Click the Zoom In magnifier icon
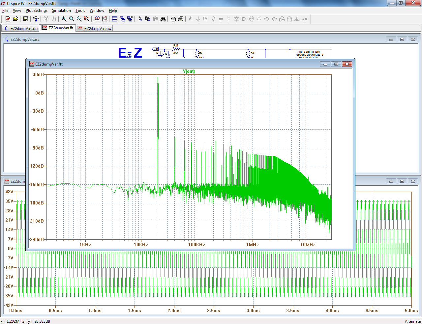The height and width of the screenshot is (324, 422). (64, 19)
